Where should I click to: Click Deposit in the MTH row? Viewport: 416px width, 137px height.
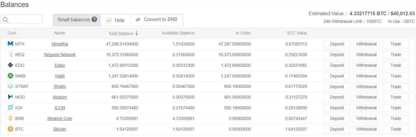coord(337,44)
